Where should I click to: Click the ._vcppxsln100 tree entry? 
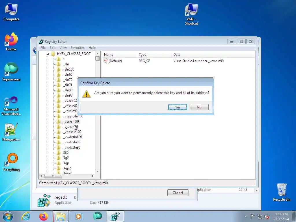pos(73,116)
